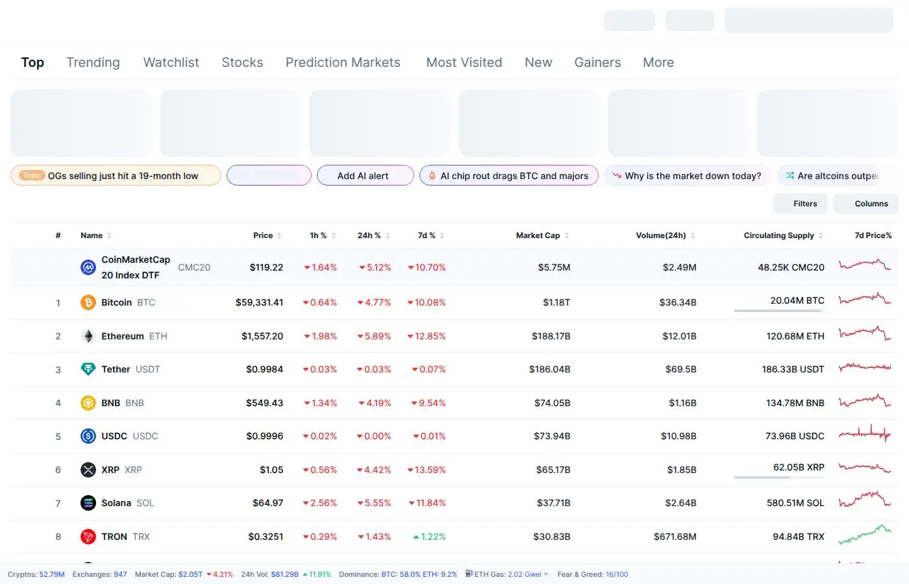The height and width of the screenshot is (584, 909).
Task: Open 'Why is the market down today?' chip
Action: 688,175
